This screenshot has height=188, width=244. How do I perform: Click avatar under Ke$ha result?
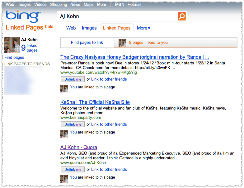pos(64,134)
